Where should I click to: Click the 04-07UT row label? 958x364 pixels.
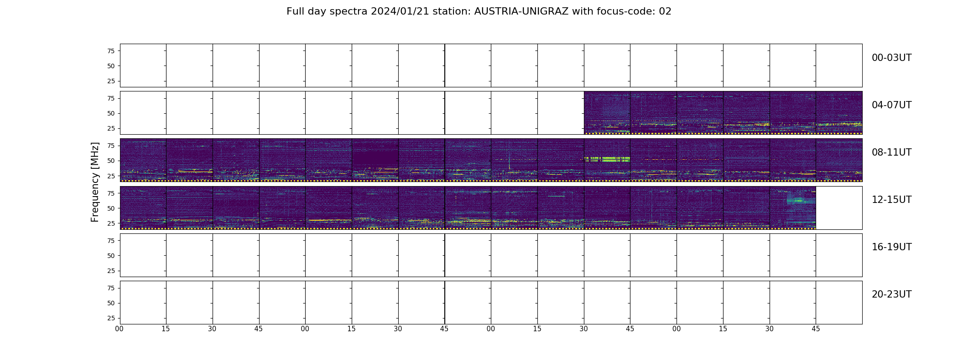click(891, 105)
